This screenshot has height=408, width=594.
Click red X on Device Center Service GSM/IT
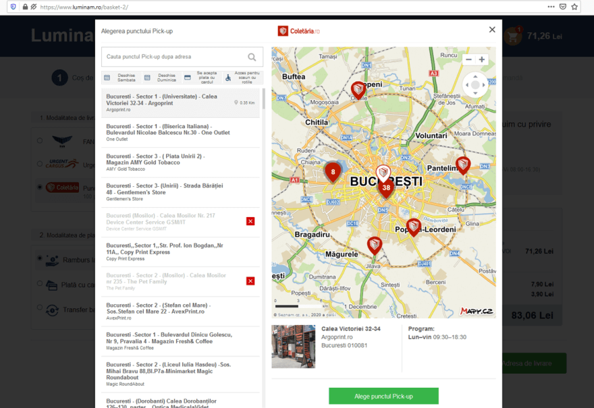[x=250, y=221]
